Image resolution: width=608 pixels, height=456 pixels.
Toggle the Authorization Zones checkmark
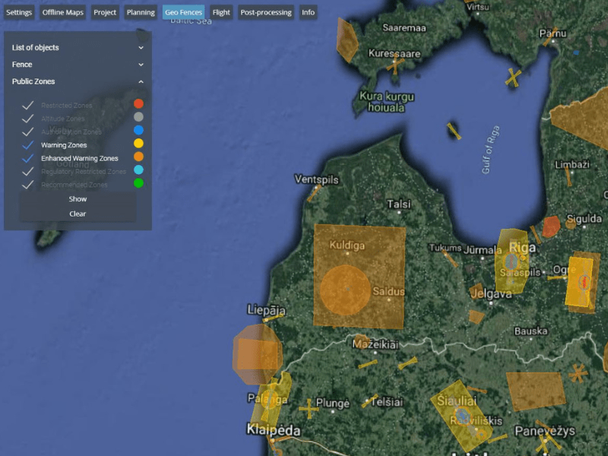[27, 131]
